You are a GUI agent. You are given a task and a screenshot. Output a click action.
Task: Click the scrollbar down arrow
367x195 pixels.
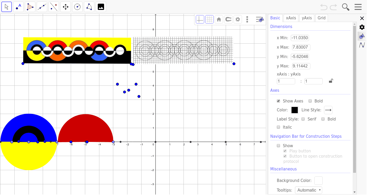tap(354, 192)
